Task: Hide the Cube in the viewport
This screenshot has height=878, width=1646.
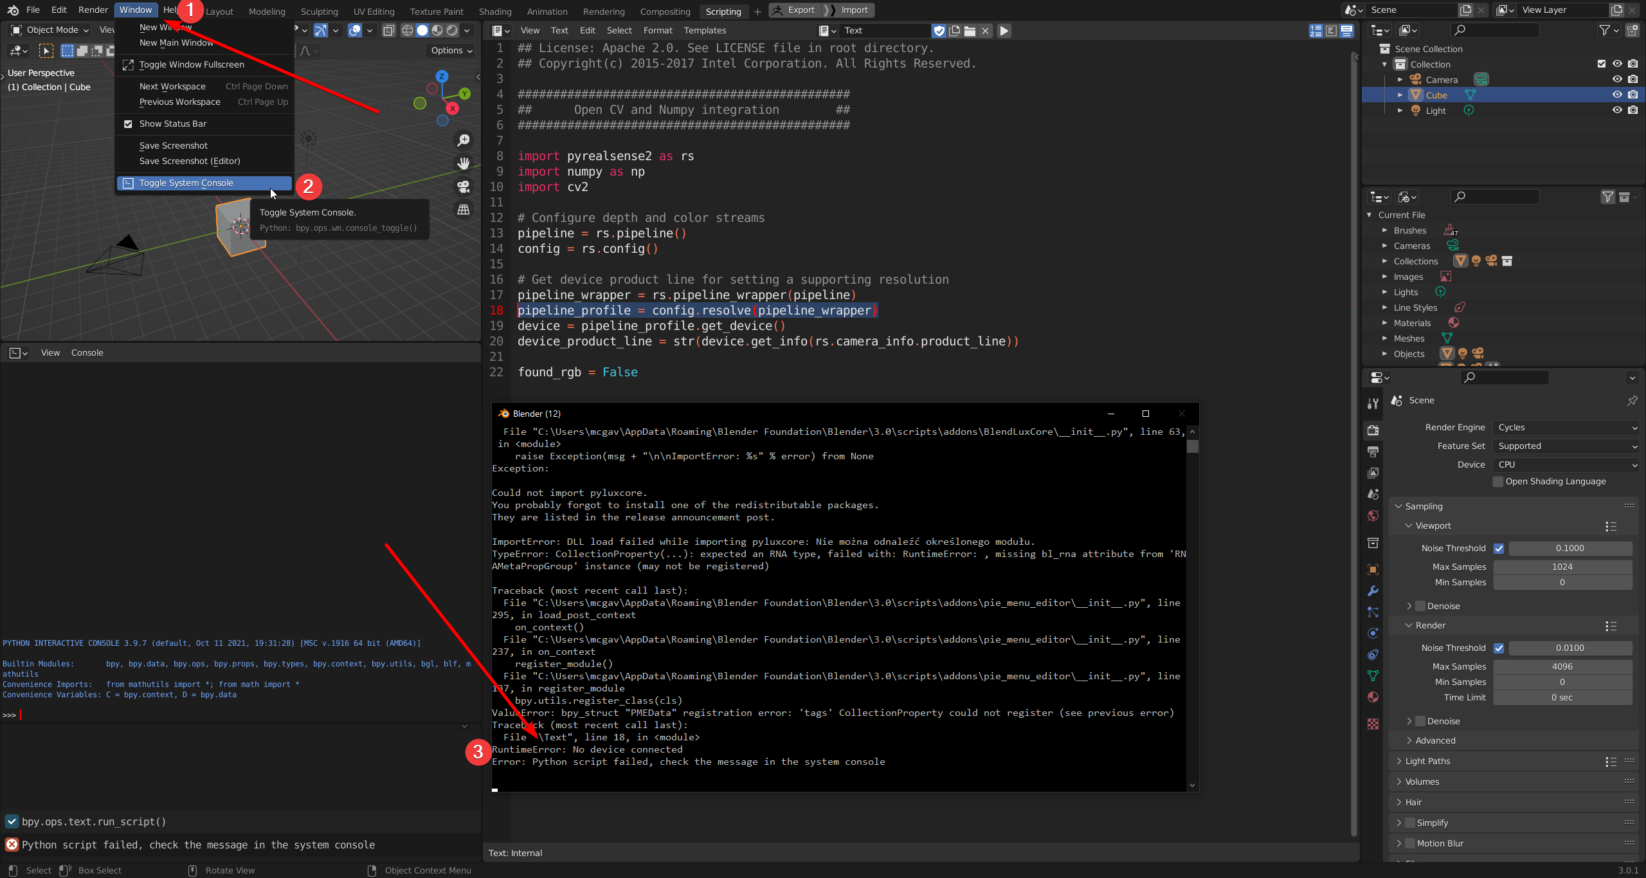Action: click(x=1617, y=95)
